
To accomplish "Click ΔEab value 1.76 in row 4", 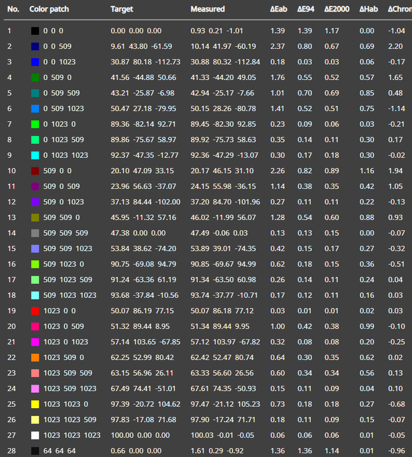I will tap(277, 78).
